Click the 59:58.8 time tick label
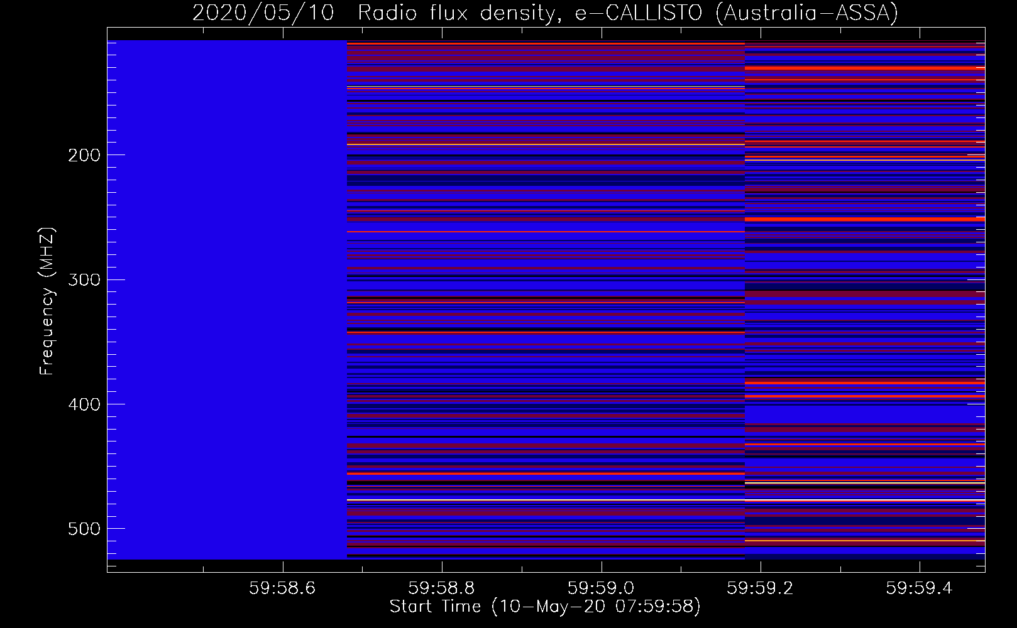Screen dimensions: 1017x628 tap(443, 588)
